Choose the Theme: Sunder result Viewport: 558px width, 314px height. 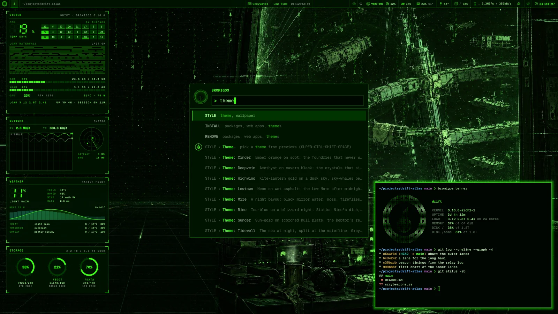tap(279, 220)
